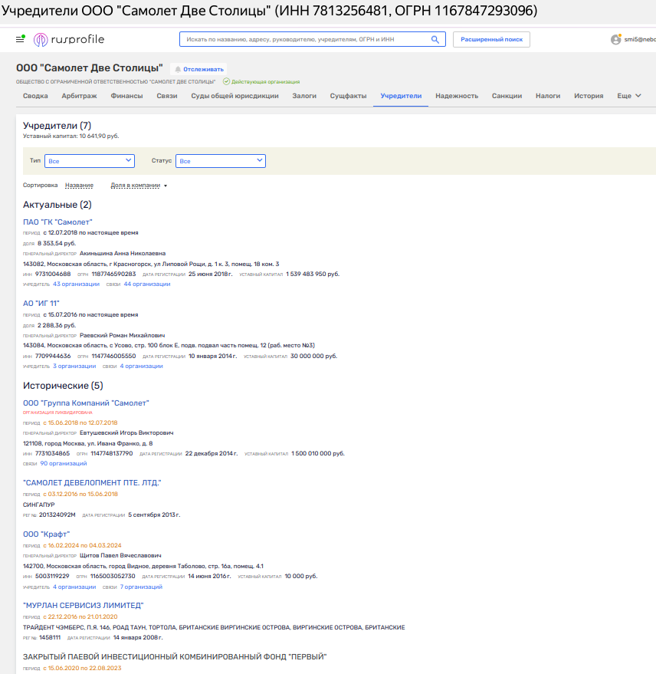Open the Залоги tab
The width and height of the screenshot is (656, 674).
(304, 96)
